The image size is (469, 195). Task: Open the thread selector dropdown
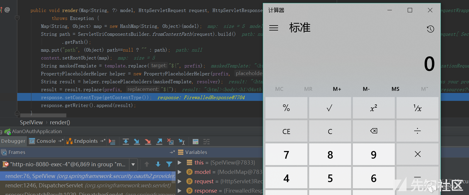tap(133, 165)
